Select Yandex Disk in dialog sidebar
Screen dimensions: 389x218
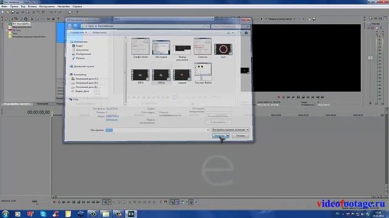(80, 91)
